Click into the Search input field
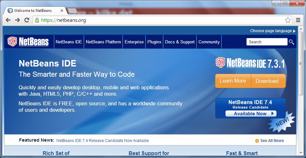Screen dimensions: 306x158 pyautogui.click(x=267, y=42)
